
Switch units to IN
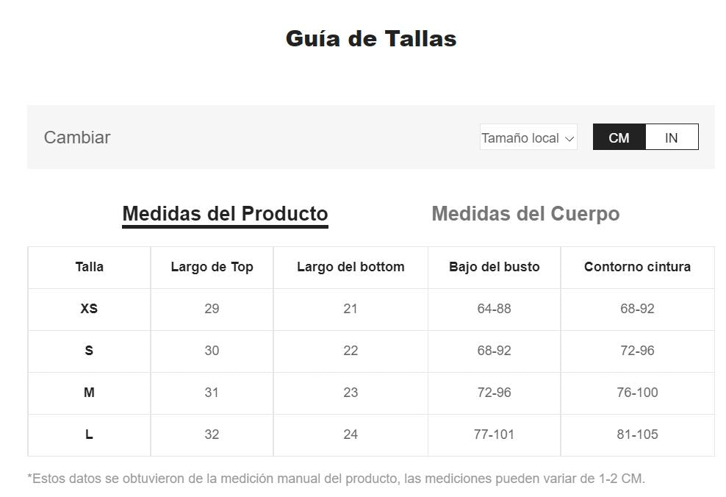(x=672, y=137)
